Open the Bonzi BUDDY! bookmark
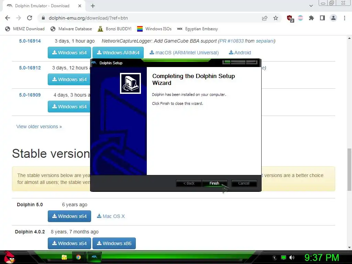Screen dimensions: 352x264 click(x=114, y=29)
